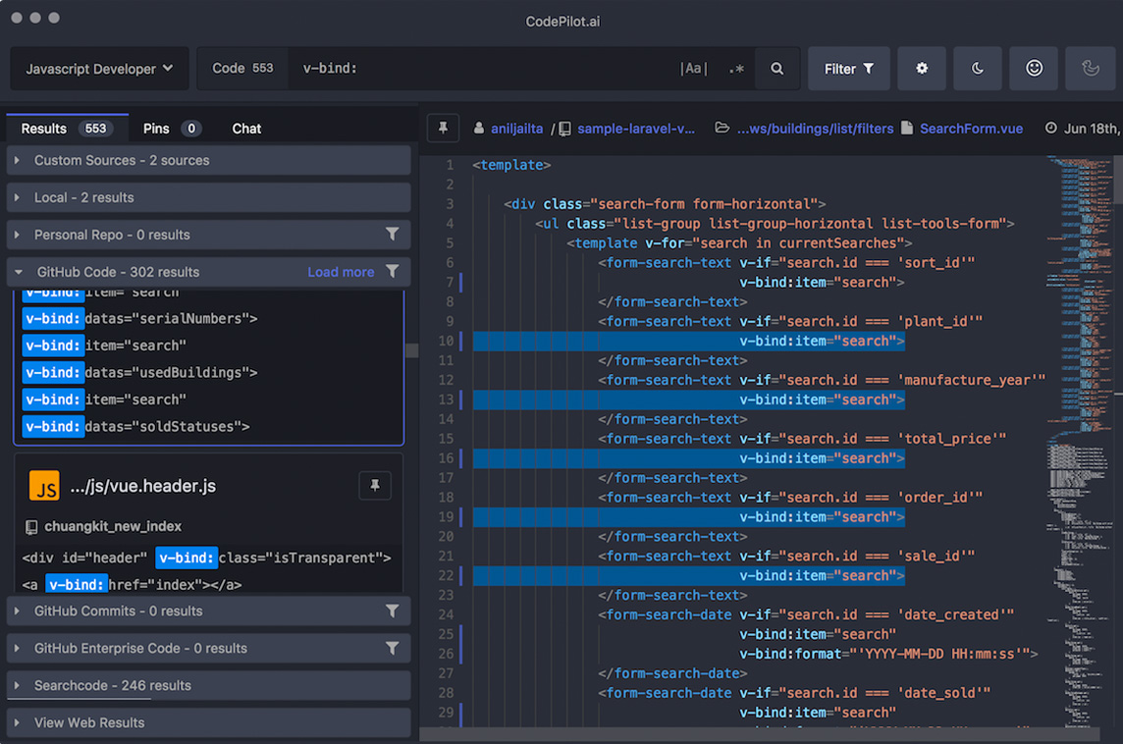Screen dimensions: 1123x744
Task: Switch to the Chat tab
Action: [246, 129]
